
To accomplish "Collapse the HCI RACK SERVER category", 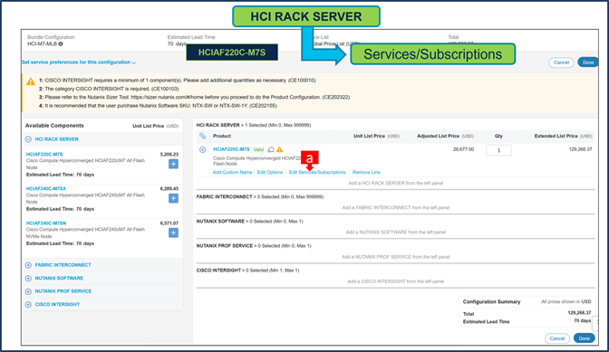I will coord(28,139).
